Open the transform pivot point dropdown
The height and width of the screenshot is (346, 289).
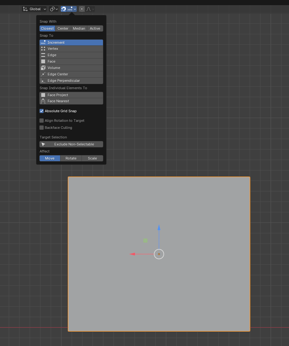54,9
